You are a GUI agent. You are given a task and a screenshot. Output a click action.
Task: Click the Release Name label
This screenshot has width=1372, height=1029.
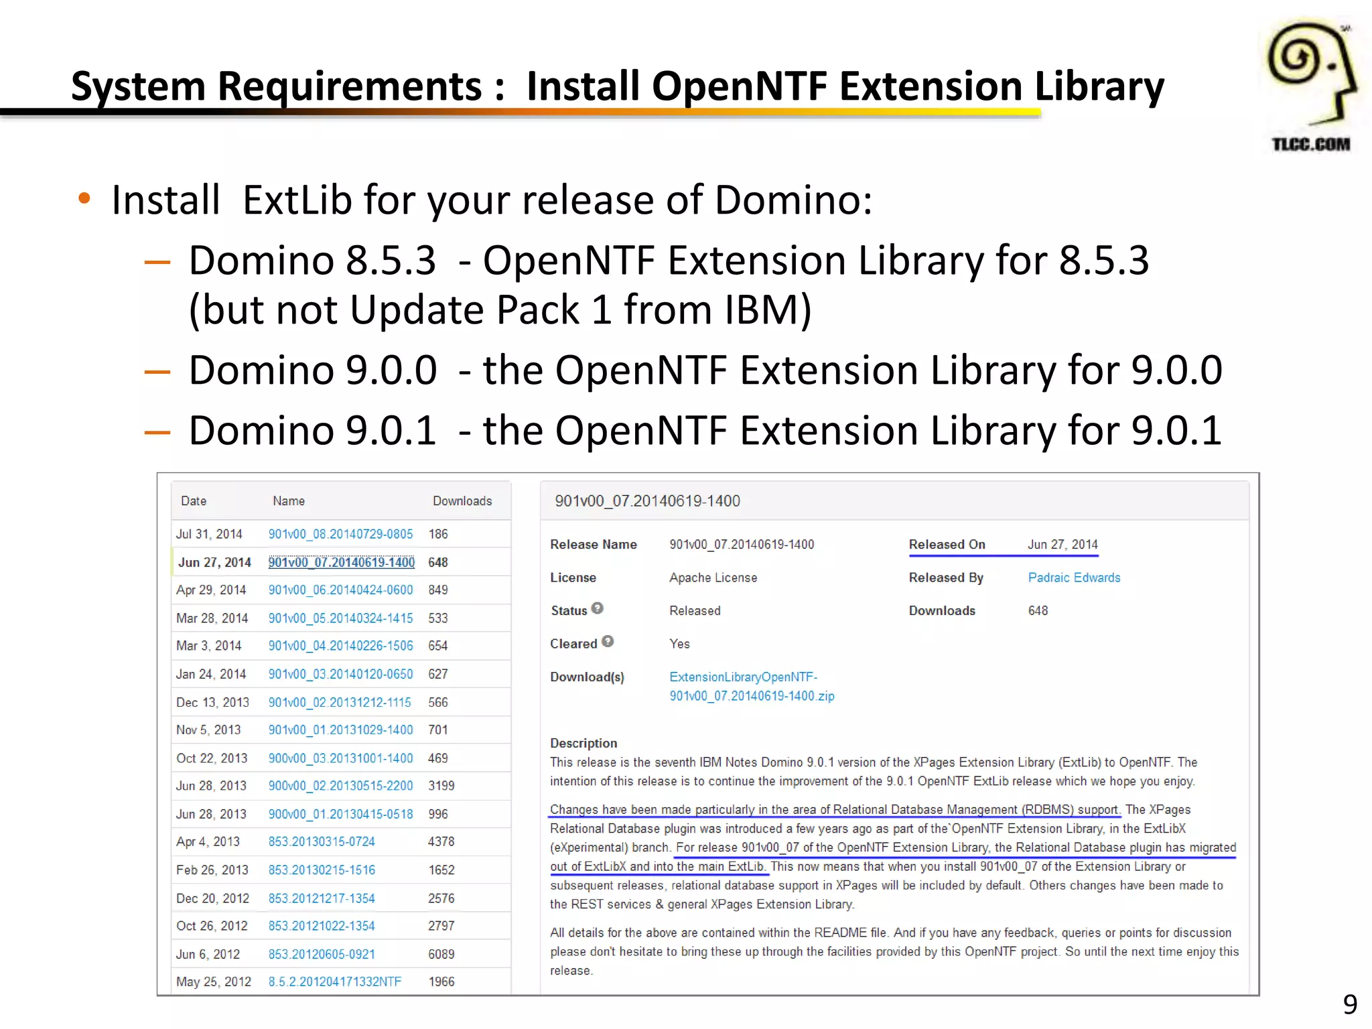point(593,544)
